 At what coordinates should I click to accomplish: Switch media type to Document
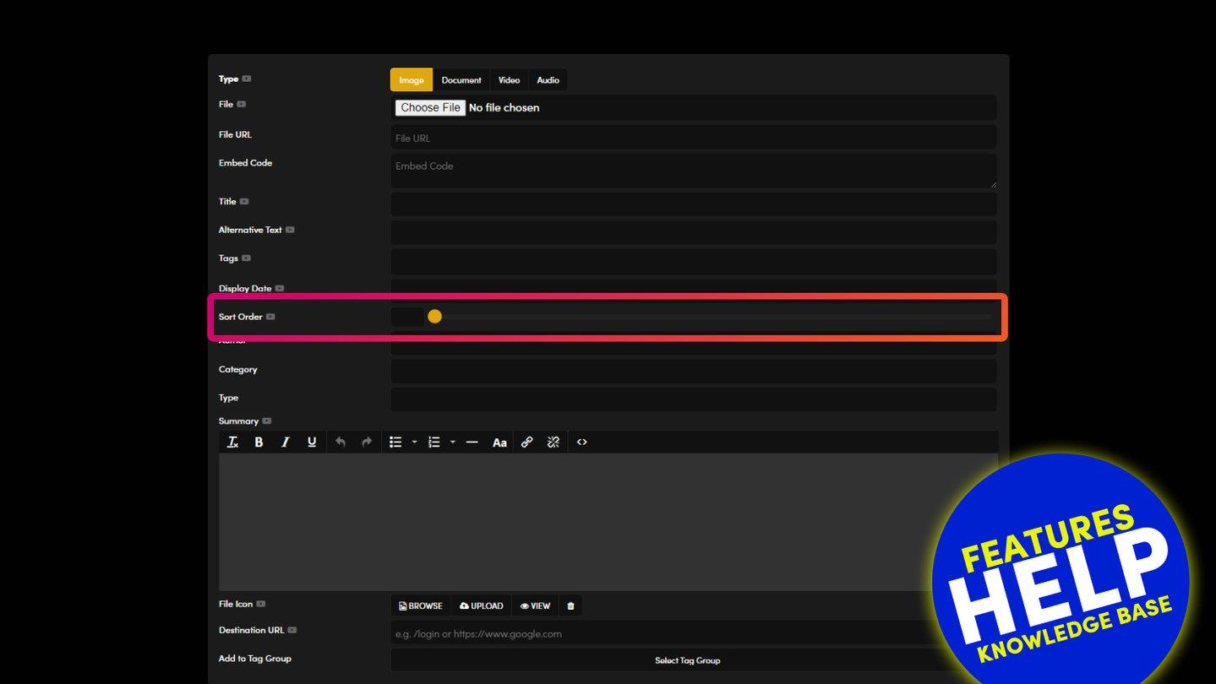click(x=461, y=80)
